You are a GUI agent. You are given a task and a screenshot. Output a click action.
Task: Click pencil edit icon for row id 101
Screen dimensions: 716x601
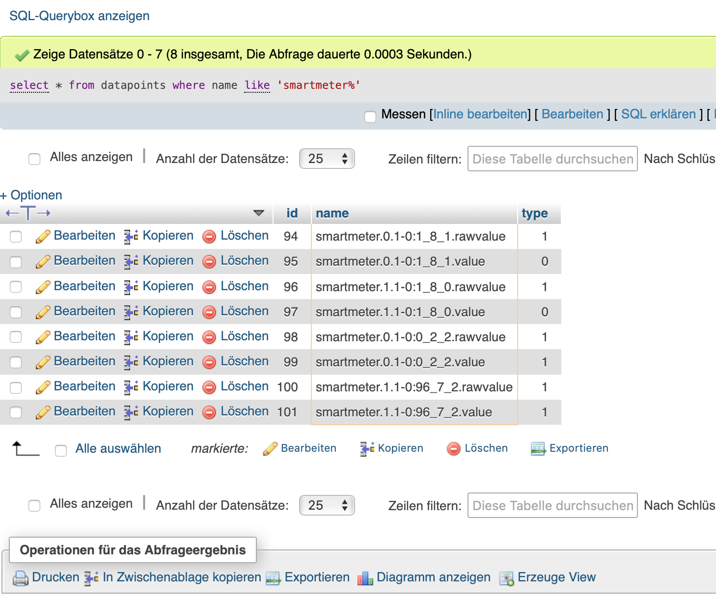click(43, 412)
